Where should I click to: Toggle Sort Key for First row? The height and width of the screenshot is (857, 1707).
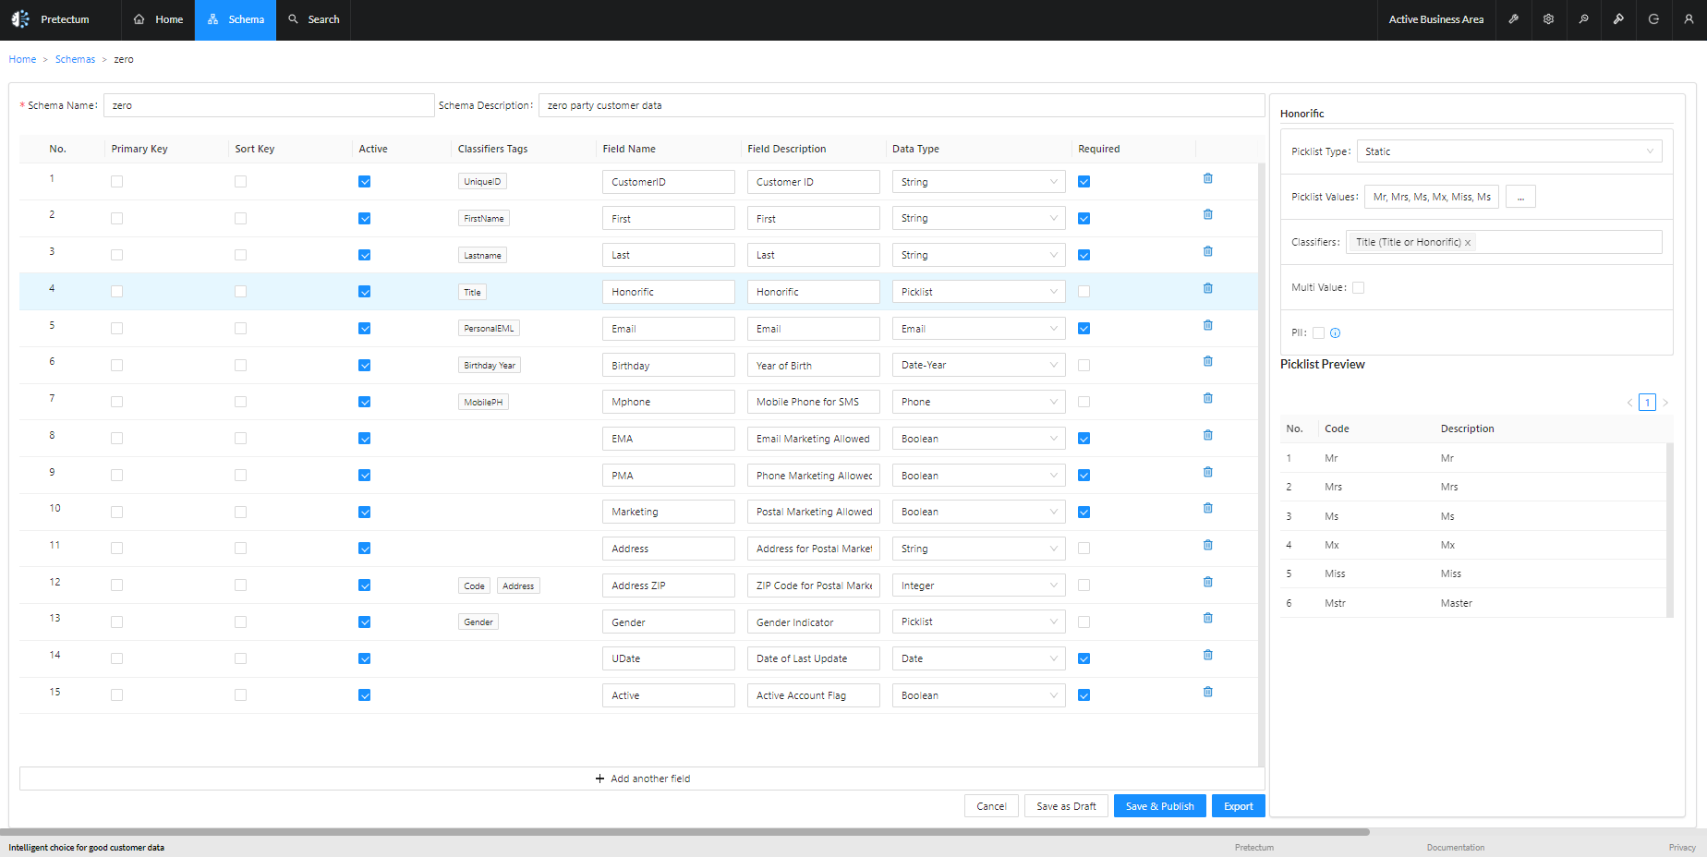click(x=240, y=219)
